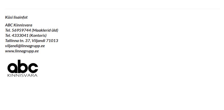Select the "ABC Kinnisvara" company name text
Viewport: 224px width, 110px height.
coord(19,25)
